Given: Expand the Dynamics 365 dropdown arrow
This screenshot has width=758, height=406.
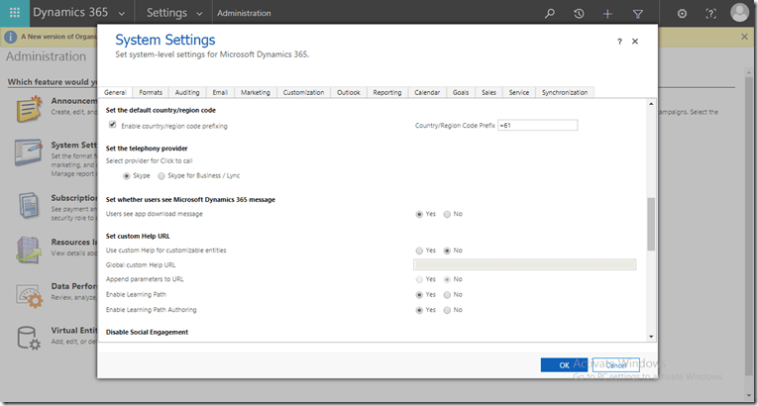Looking at the screenshot, I should point(122,14).
